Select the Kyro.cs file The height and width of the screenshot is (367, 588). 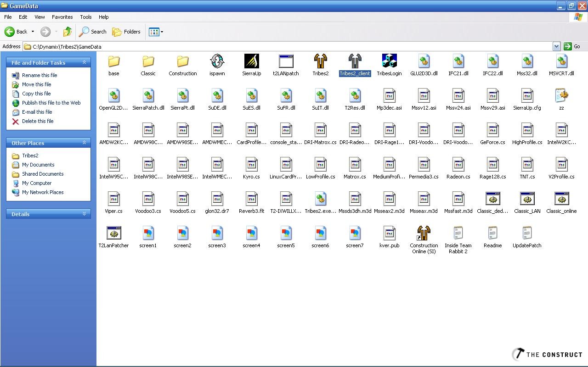pos(251,164)
